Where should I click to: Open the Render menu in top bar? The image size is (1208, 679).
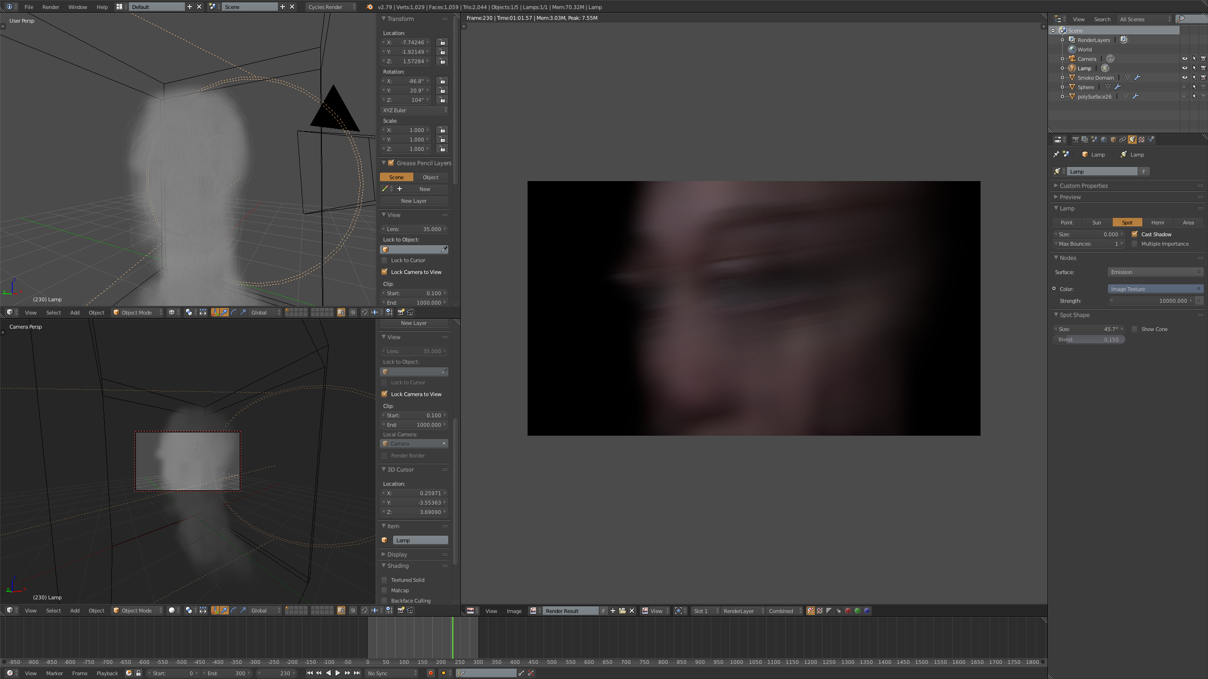(50, 7)
